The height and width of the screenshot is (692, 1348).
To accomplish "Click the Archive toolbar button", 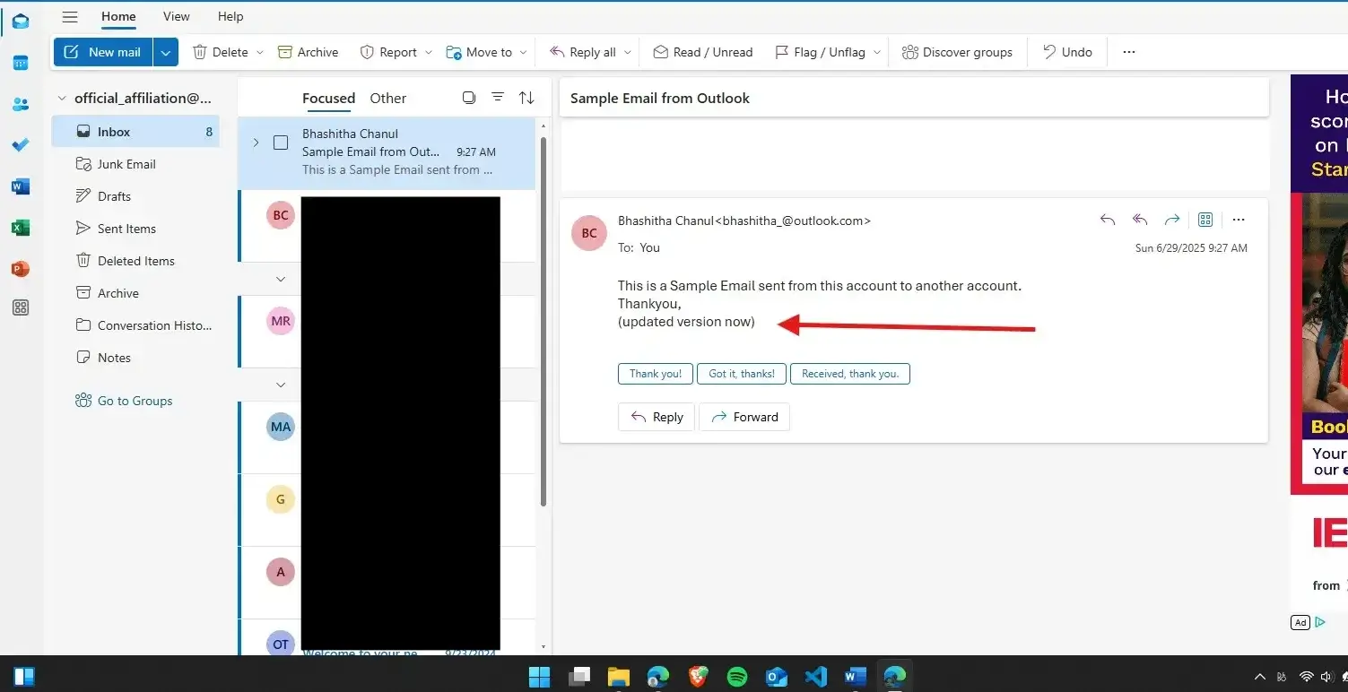I will click(x=309, y=52).
